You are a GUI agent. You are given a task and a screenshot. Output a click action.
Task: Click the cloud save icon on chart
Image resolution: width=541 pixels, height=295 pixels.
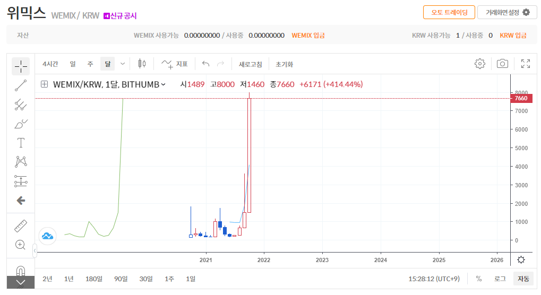click(47, 236)
